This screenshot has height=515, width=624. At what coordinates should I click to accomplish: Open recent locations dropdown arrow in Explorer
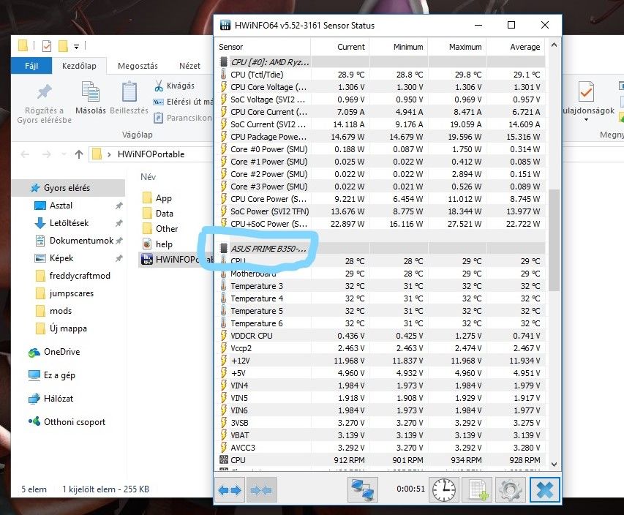63,154
